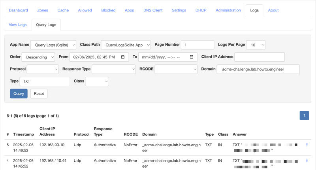Click the log count summary text

tap(33, 116)
